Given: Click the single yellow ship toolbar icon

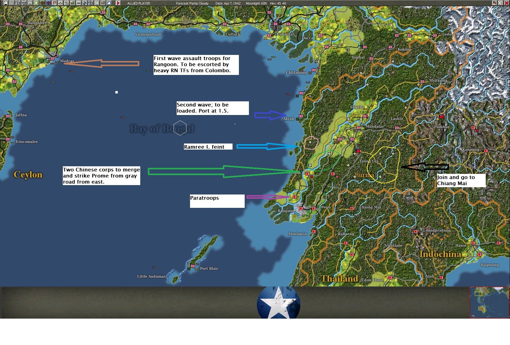Looking at the screenshot, I should 60,3.
